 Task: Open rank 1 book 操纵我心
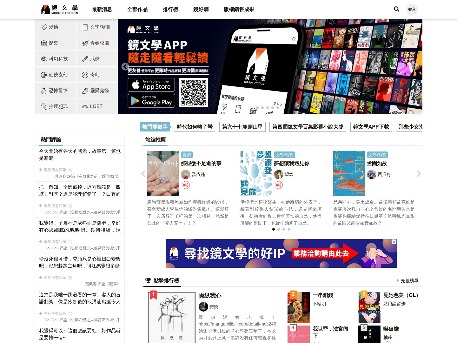[210, 296]
